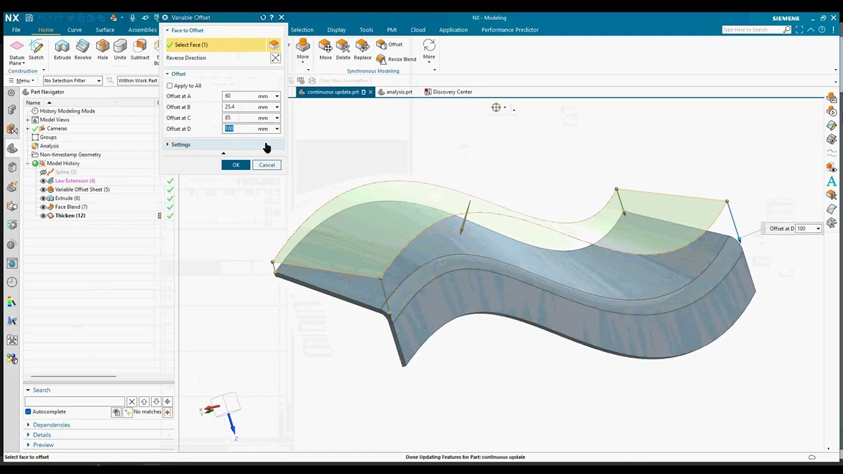
Task: Click the view orientation target icon
Action: (496, 107)
